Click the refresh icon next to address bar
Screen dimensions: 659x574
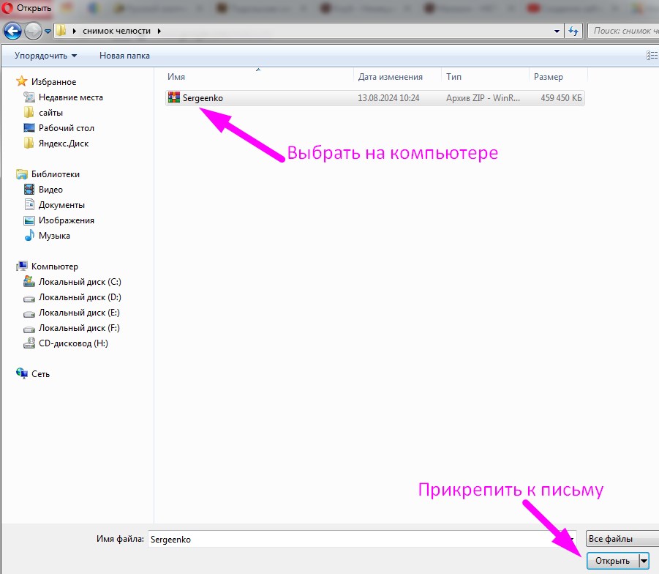[x=573, y=31]
